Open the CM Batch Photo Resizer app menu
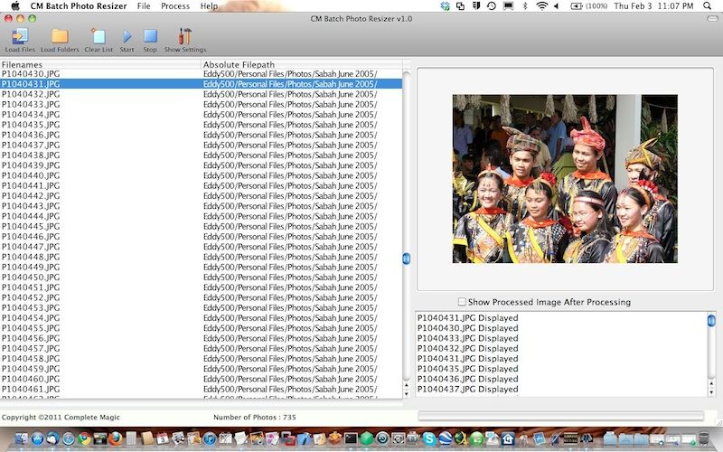The image size is (723, 452). (x=79, y=6)
